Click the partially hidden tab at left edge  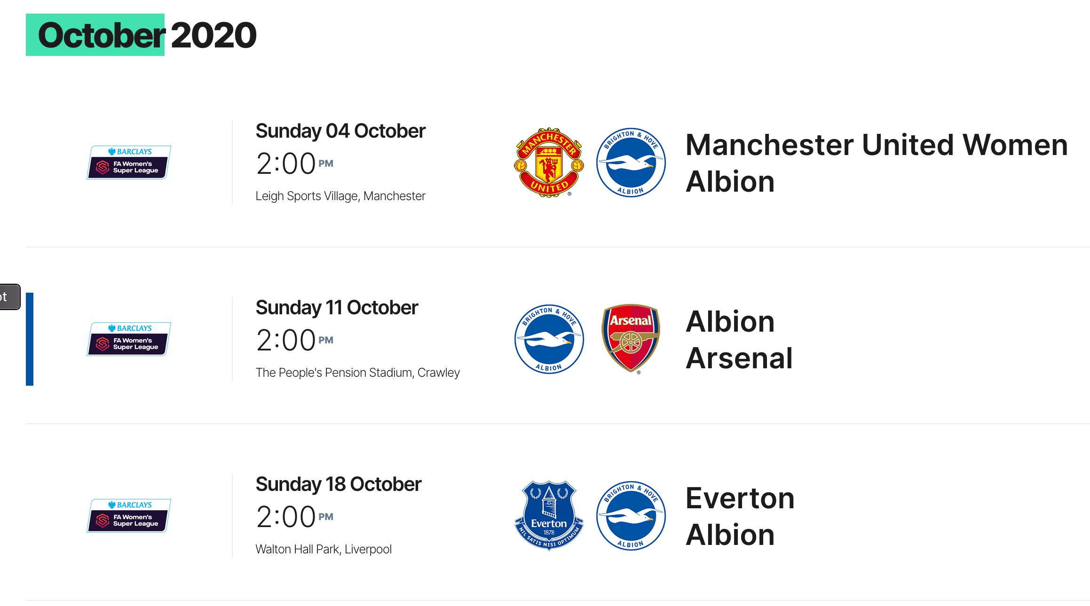[10, 297]
